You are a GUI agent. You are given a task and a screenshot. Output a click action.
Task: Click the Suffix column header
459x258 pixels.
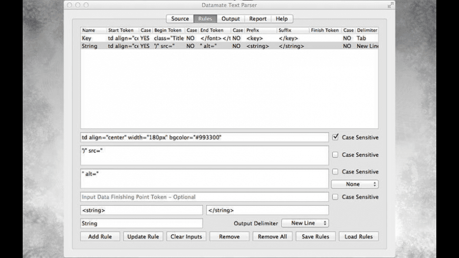pos(293,30)
